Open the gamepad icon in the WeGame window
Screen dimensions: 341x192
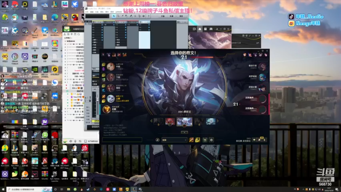point(211,29)
